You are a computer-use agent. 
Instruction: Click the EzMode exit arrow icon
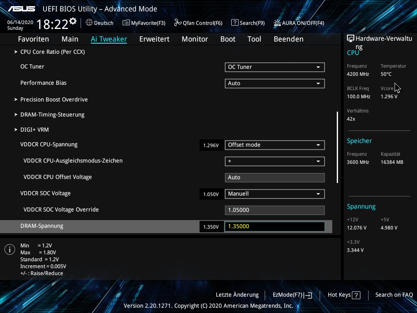pos(308,295)
